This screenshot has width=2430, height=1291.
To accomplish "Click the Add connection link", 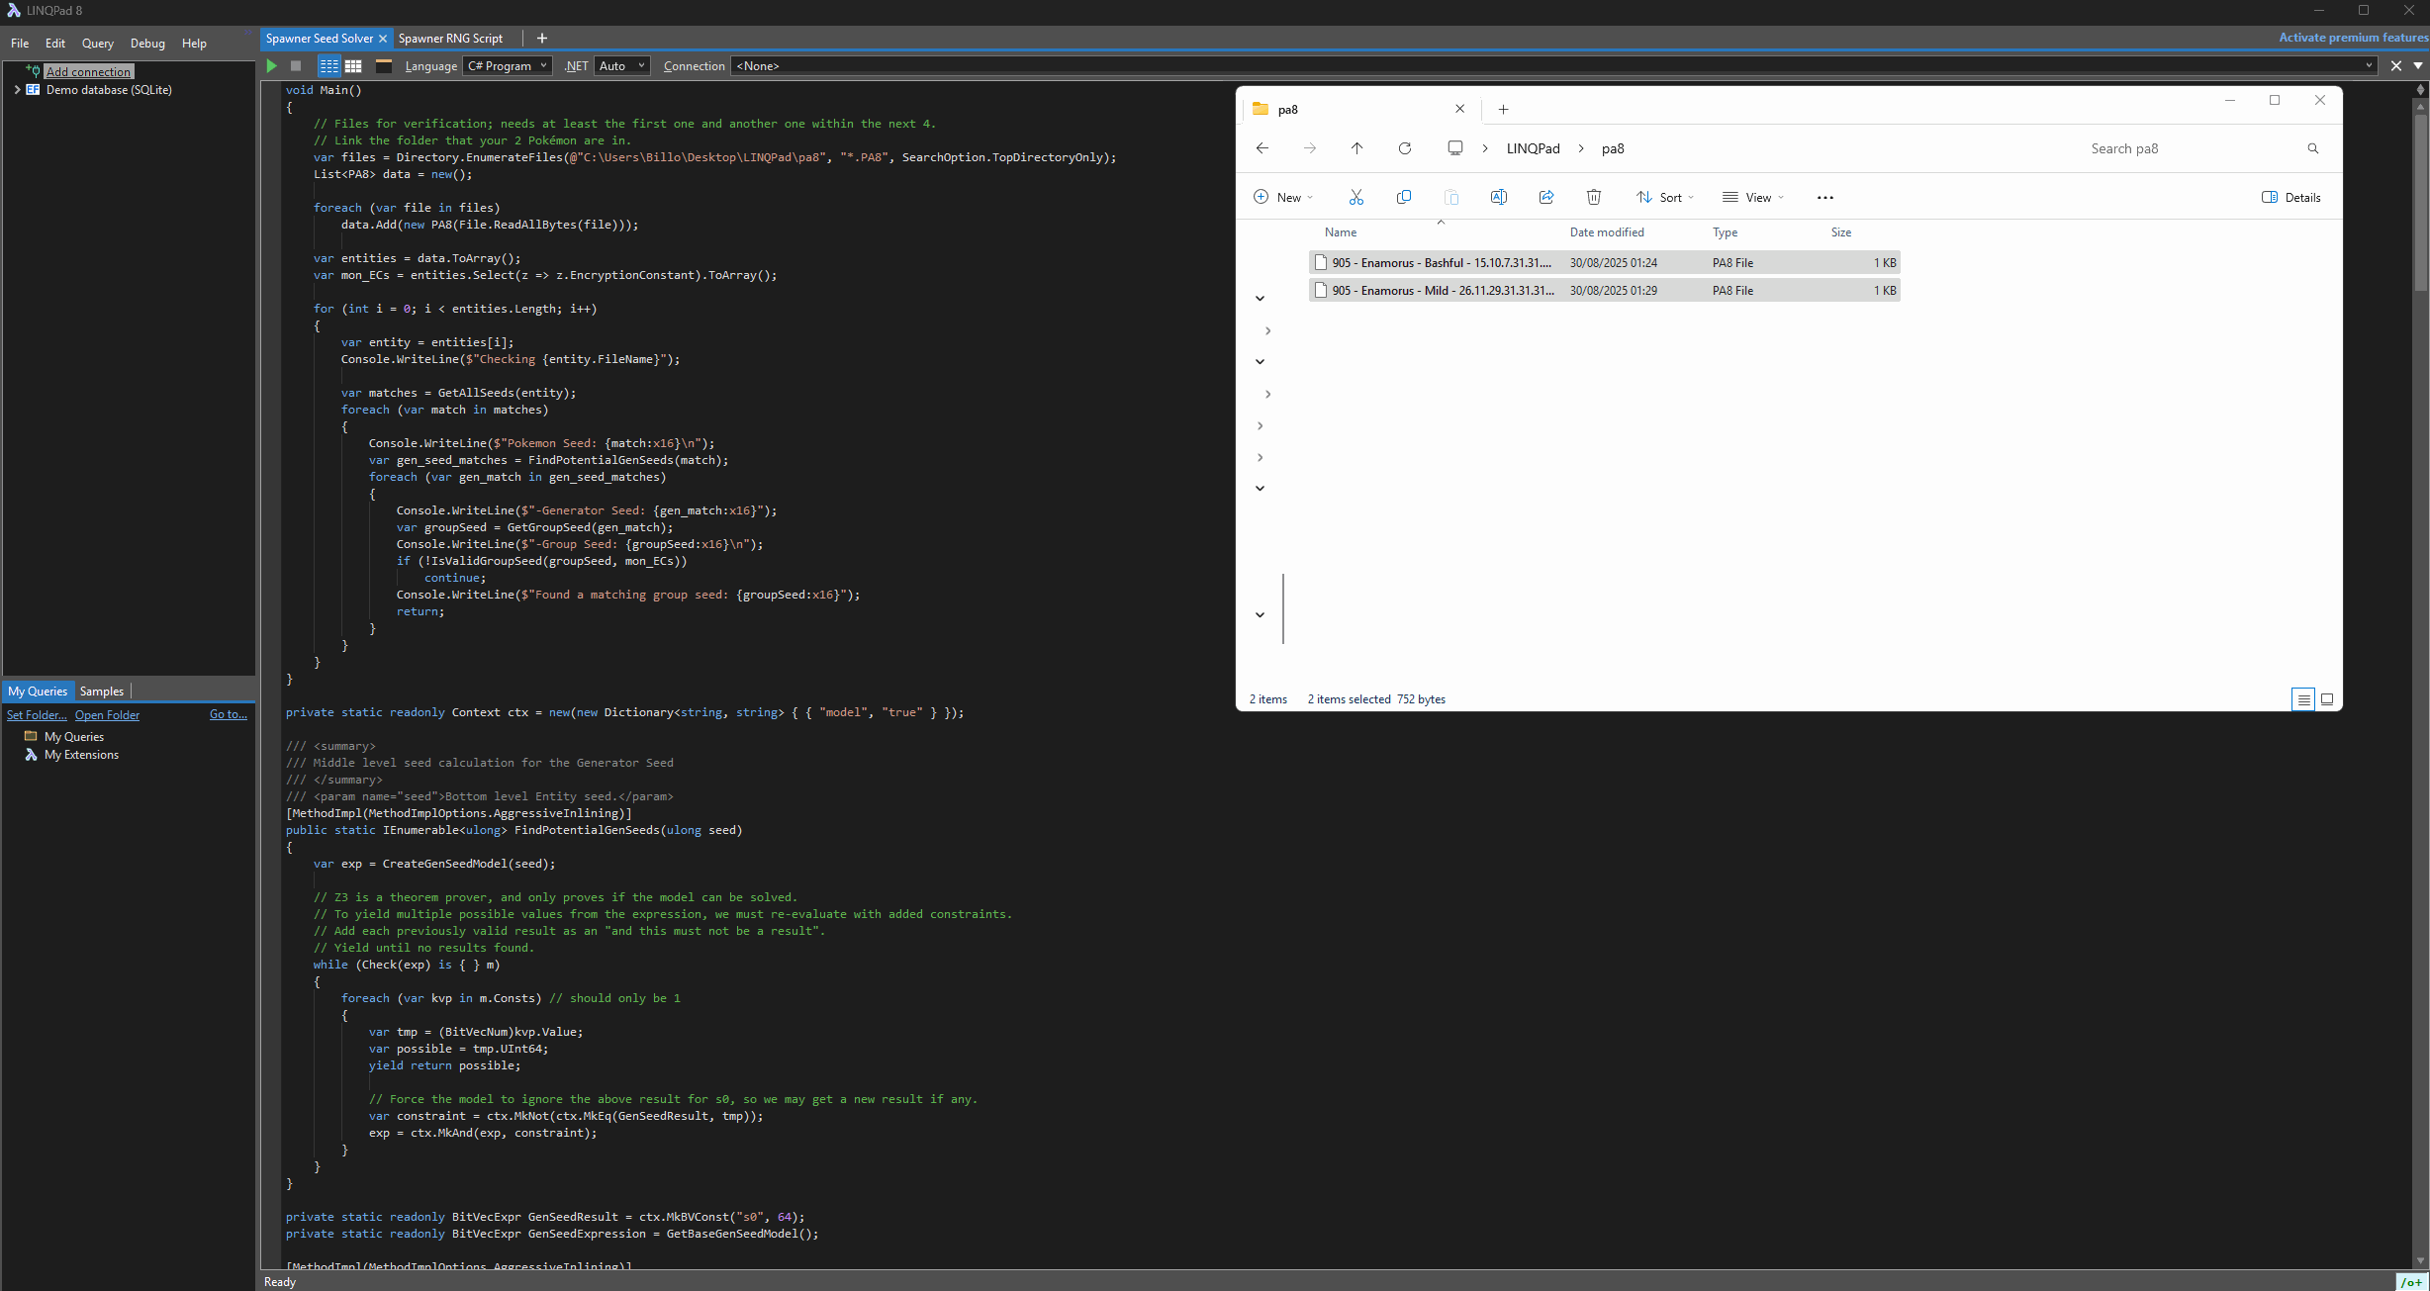I will pyautogui.click(x=88, y=72).
